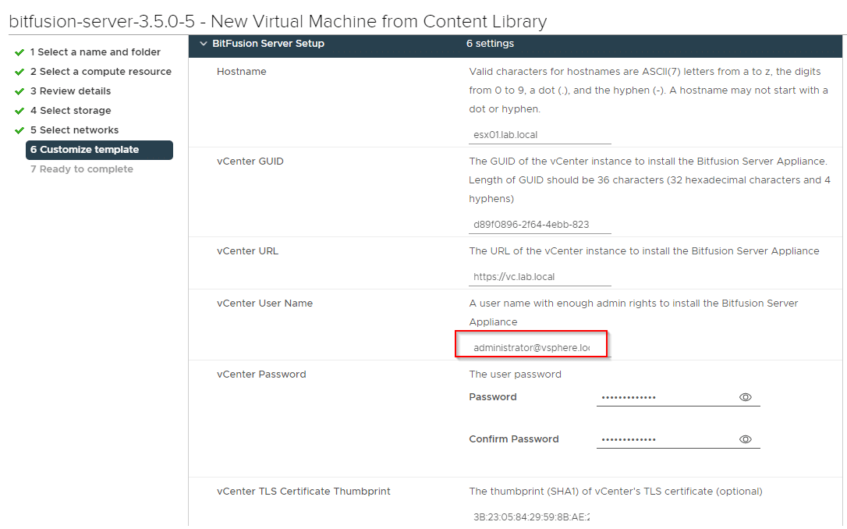Go to step 2 Select a compute resource

101,71
